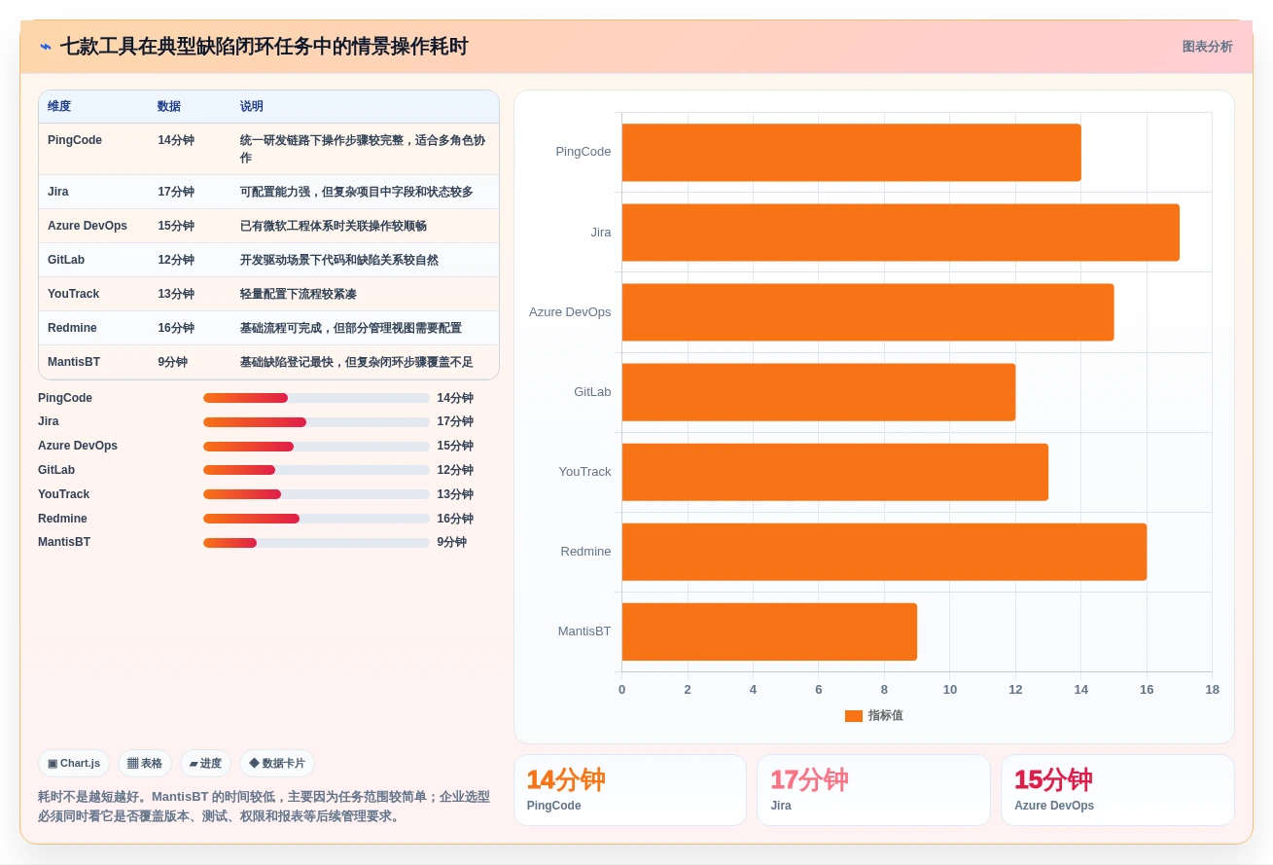This screenshot has width=1273, height=865.
Task: Click the PingCode bar in the chart
Action: pos(851,152)
